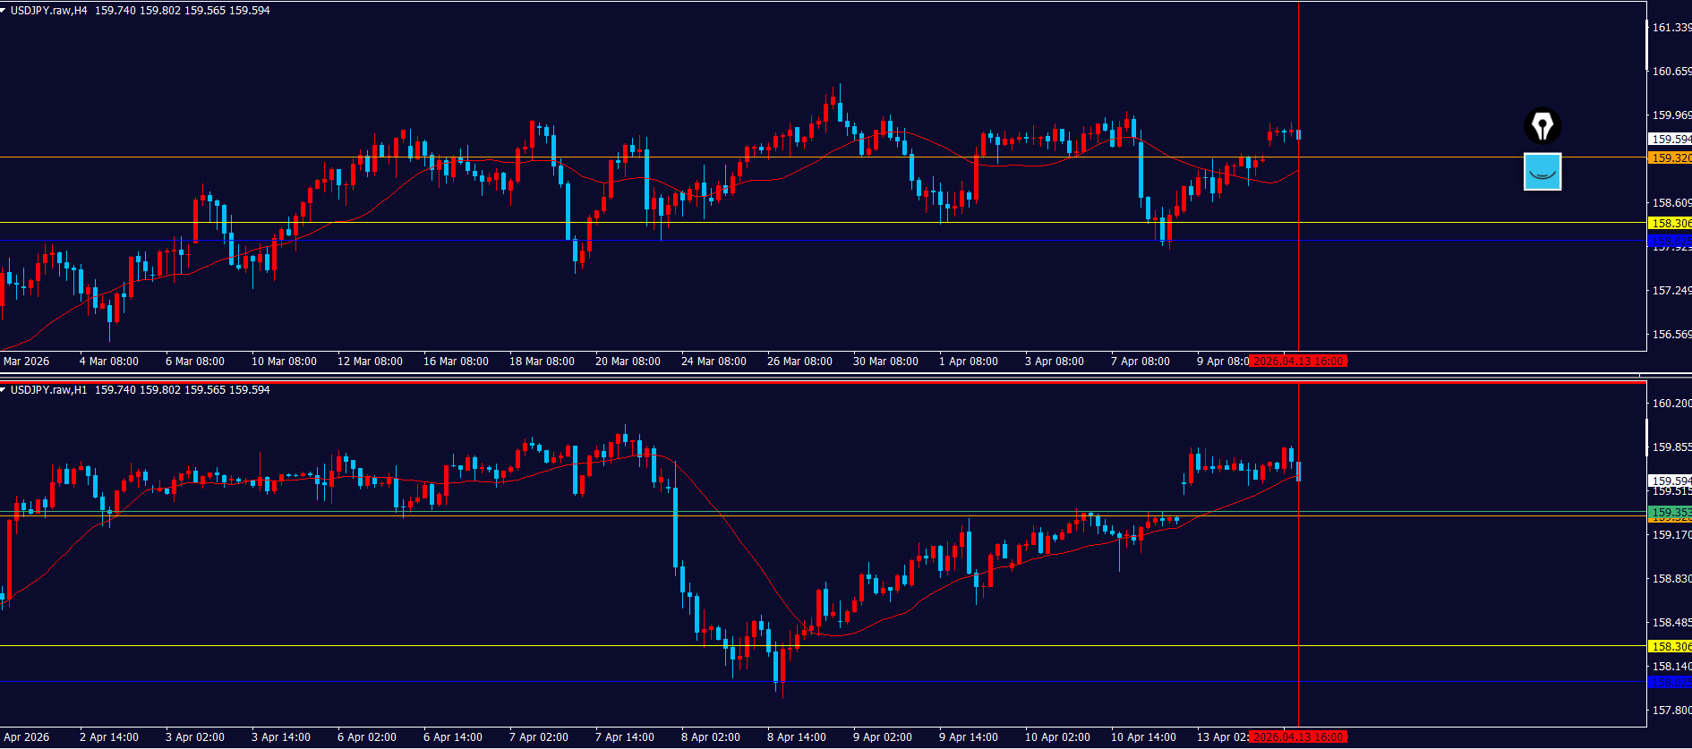Click the USDJPY.raw,H1 chart title text
1692x749 pixels.
pos(49,390)
